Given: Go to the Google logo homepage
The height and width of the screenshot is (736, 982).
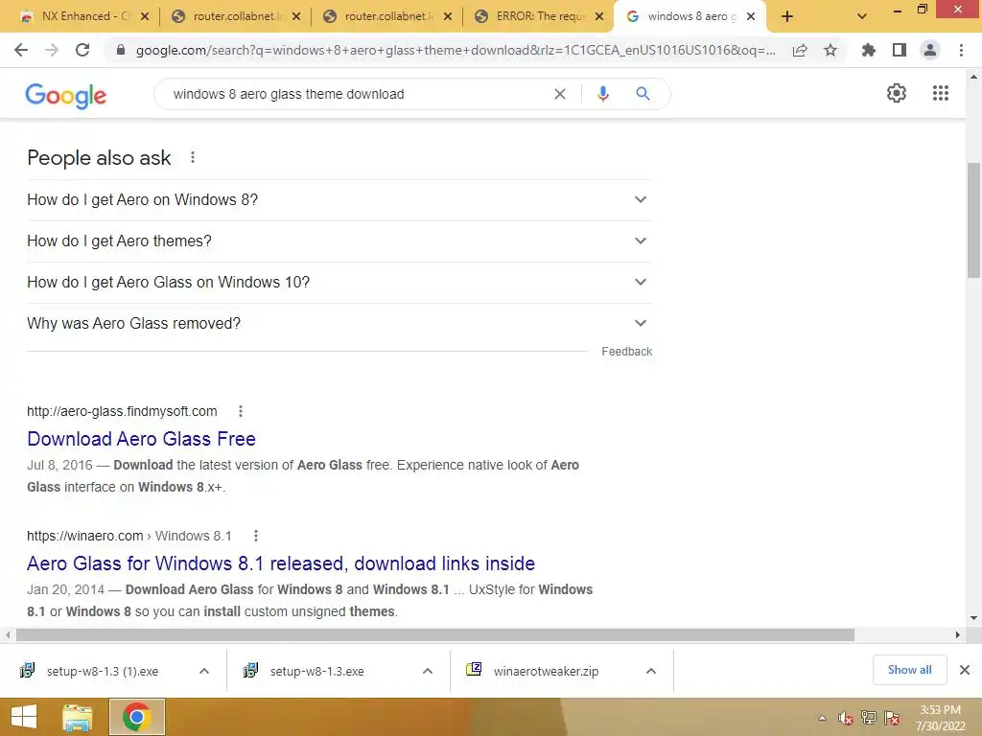Looking at the screenshot, I should pyautogui.click(x=66, y=95).
